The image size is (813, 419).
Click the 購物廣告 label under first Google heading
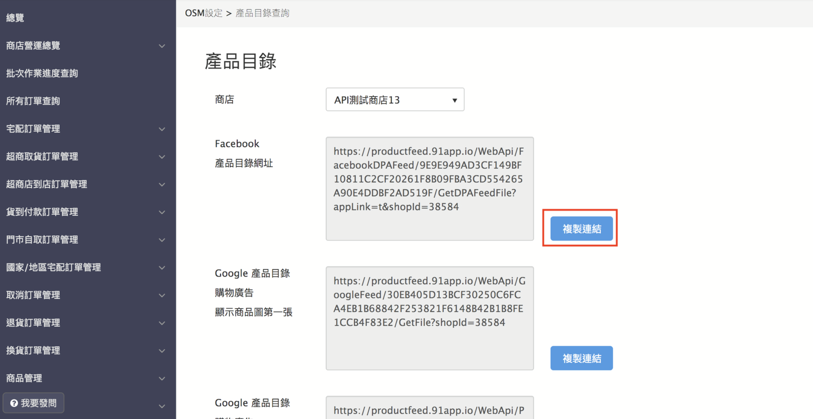pos(234,292)
